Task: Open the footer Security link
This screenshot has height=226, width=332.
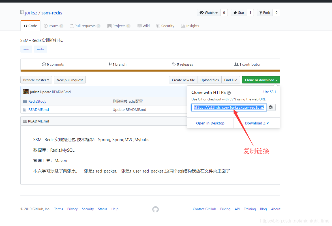Action: click(88, 209)
